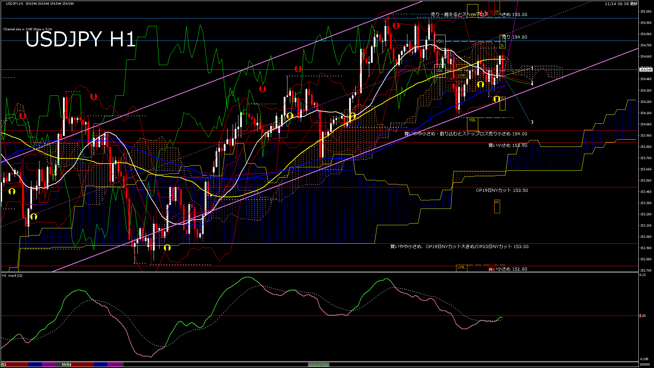Toggle the macd ON button

(x=318, y=365)
